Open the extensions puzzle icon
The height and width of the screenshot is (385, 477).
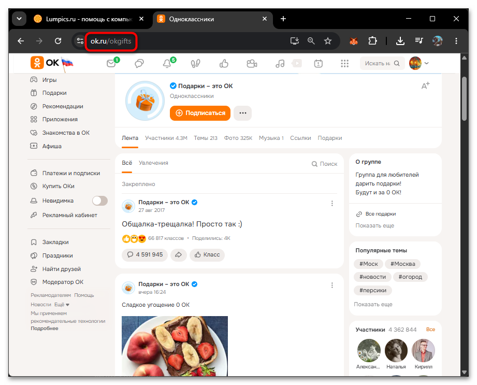point(372,41)
